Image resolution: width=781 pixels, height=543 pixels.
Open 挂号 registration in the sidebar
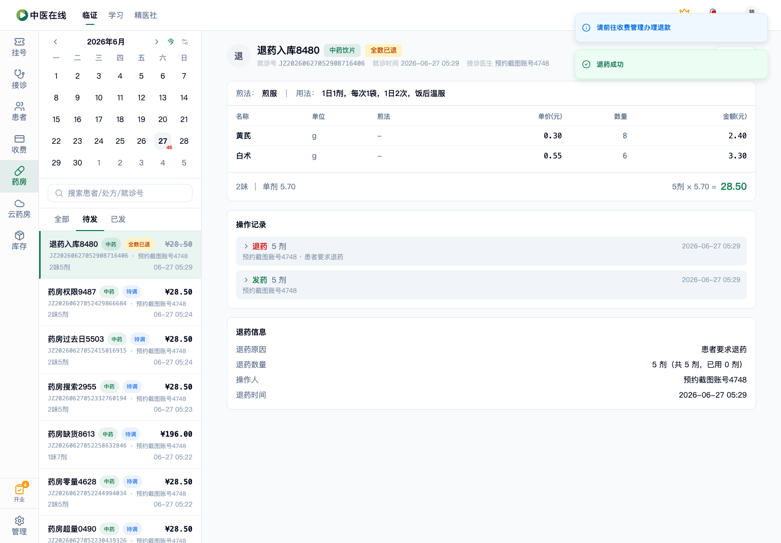point(19,47)
